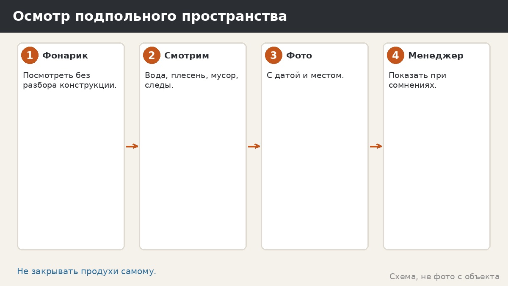Click the 'Фото' card heading
The height and width of the screenshot is (286, 508).
pos(299,56)
